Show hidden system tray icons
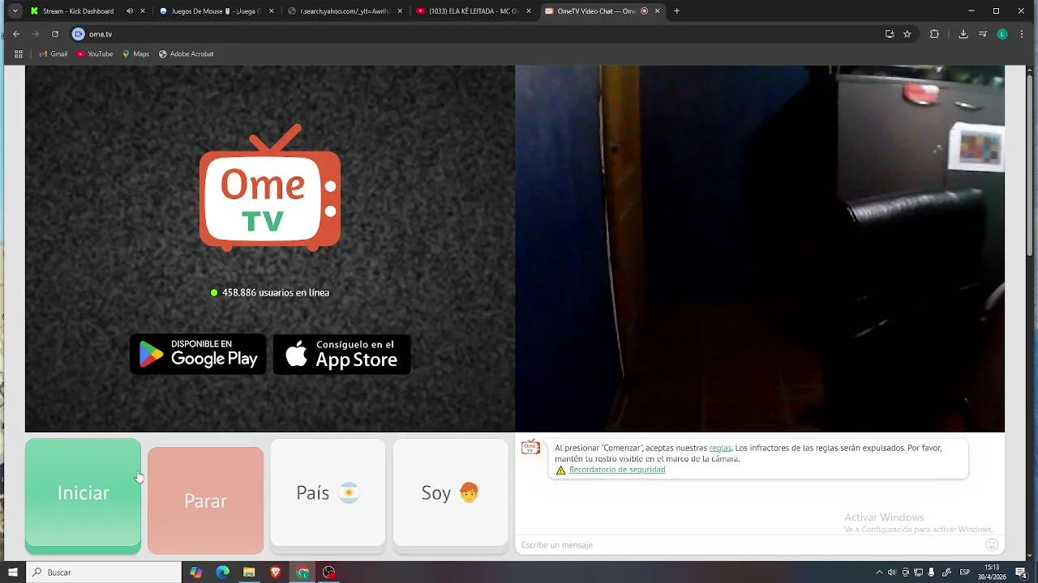This screenshot has width=1038, height=583. click(879, 572)
